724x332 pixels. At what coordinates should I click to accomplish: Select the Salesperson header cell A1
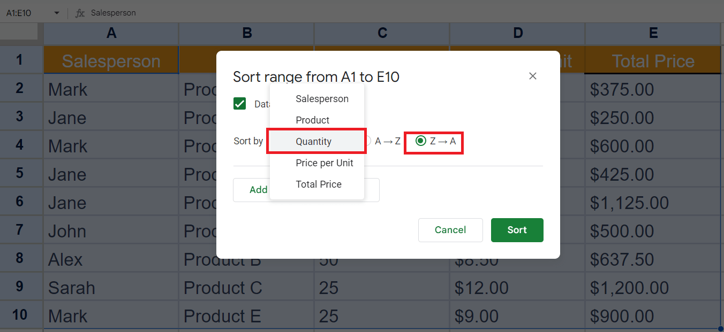point(110,60)
